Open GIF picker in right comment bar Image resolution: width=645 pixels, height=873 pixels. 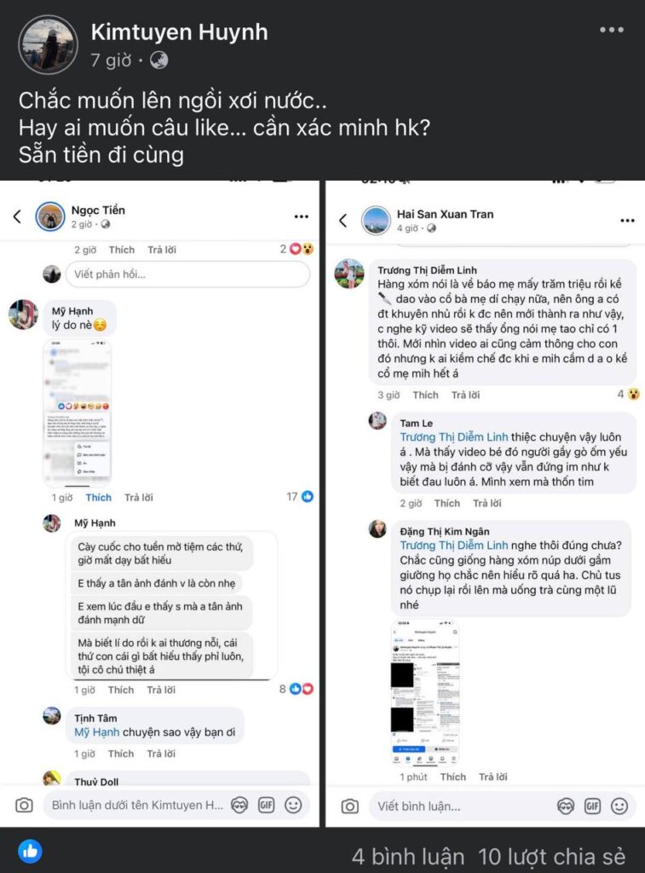[592, 806]
